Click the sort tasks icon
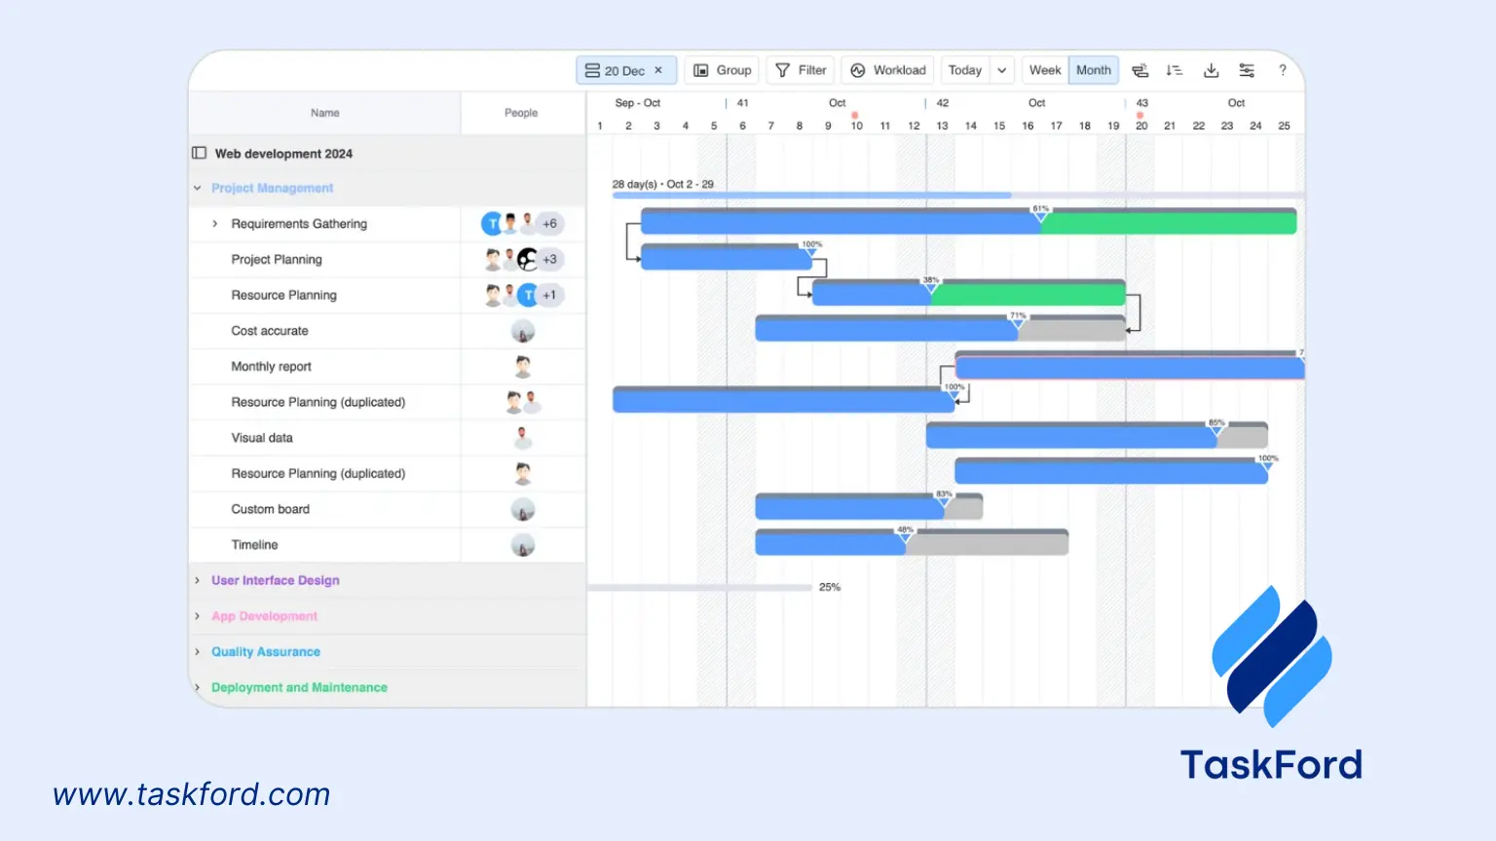 (1174, 70)
